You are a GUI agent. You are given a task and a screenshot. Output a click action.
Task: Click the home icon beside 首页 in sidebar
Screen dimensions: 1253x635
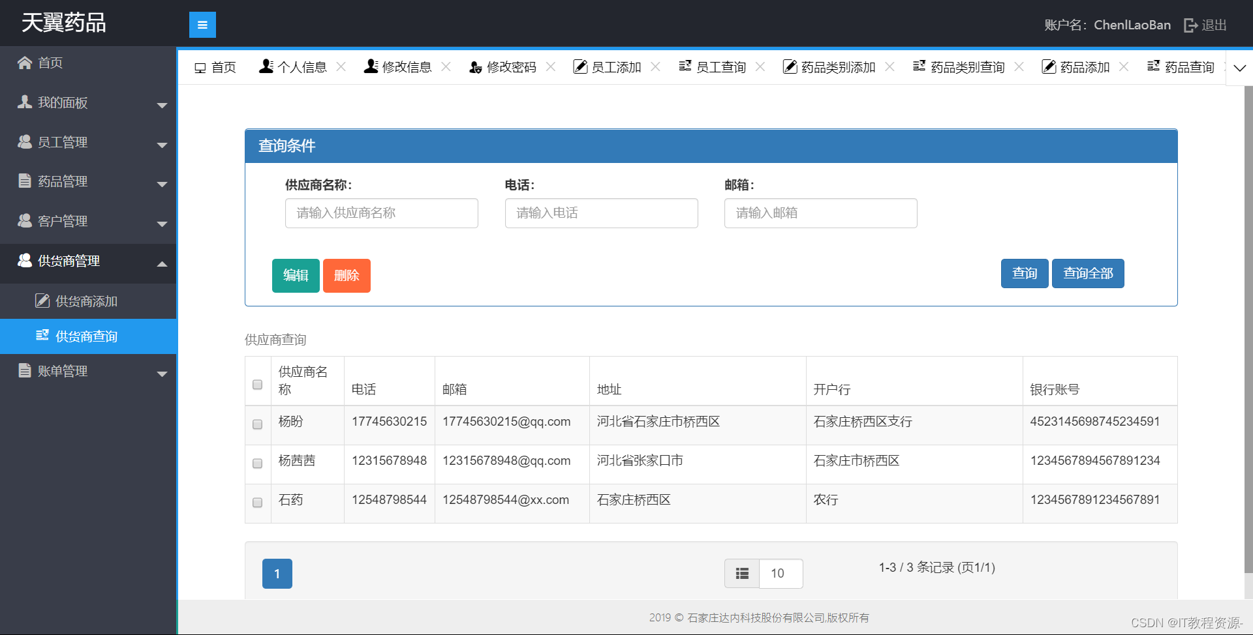[25, 63]
